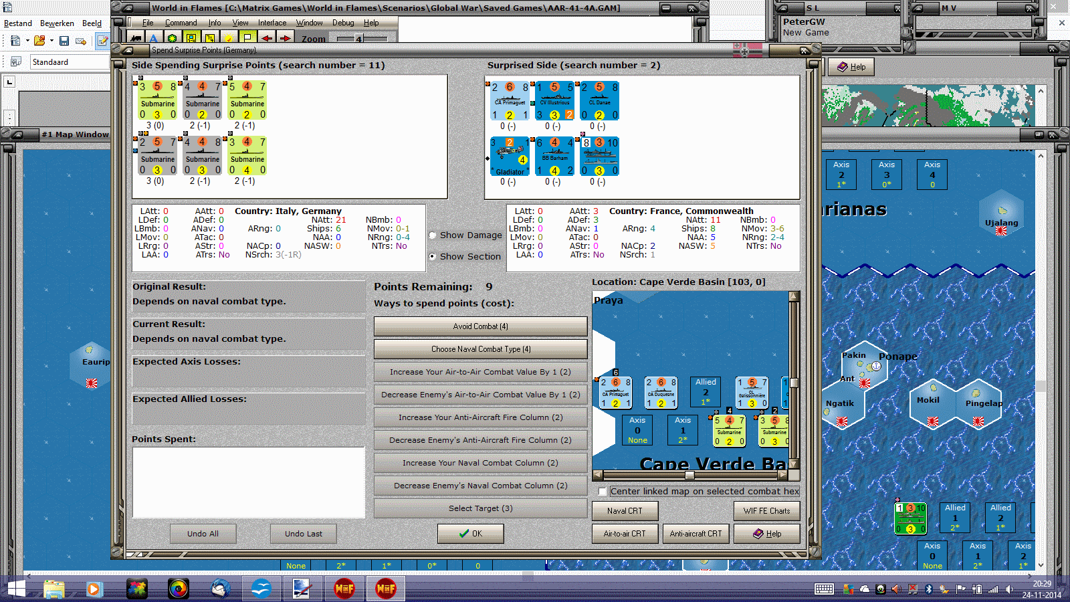Screen dimensions: 1070x602
Task: Click Undo All button
Action: tap(203, 534)
